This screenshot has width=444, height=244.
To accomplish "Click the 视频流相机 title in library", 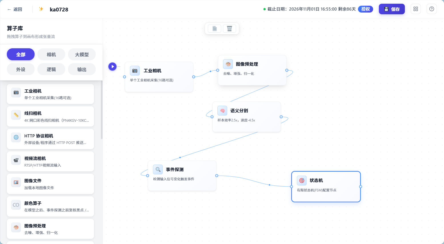I will [35, 159].
